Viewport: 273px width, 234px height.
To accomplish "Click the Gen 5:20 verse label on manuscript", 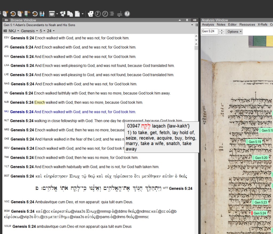I will click(x=261, y=158).
